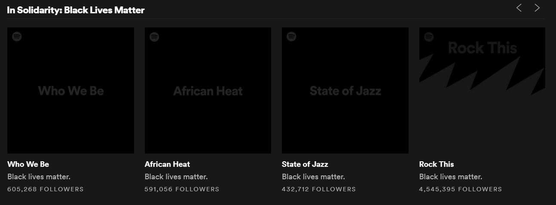Image resolution: width=556 pixels, height=205 pixels.
Task: Click the African Heat title link
Action: pyautogui.click(x=167, y=164)
